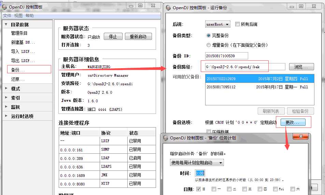The image size is (325, 195).
Task: Expand the 索引 section
Action: pyautogui.click(x=6, y=97)
